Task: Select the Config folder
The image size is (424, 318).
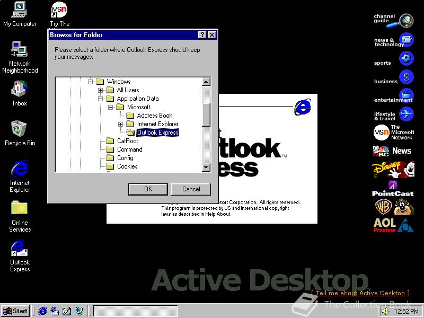Action: tap(125, 158)
